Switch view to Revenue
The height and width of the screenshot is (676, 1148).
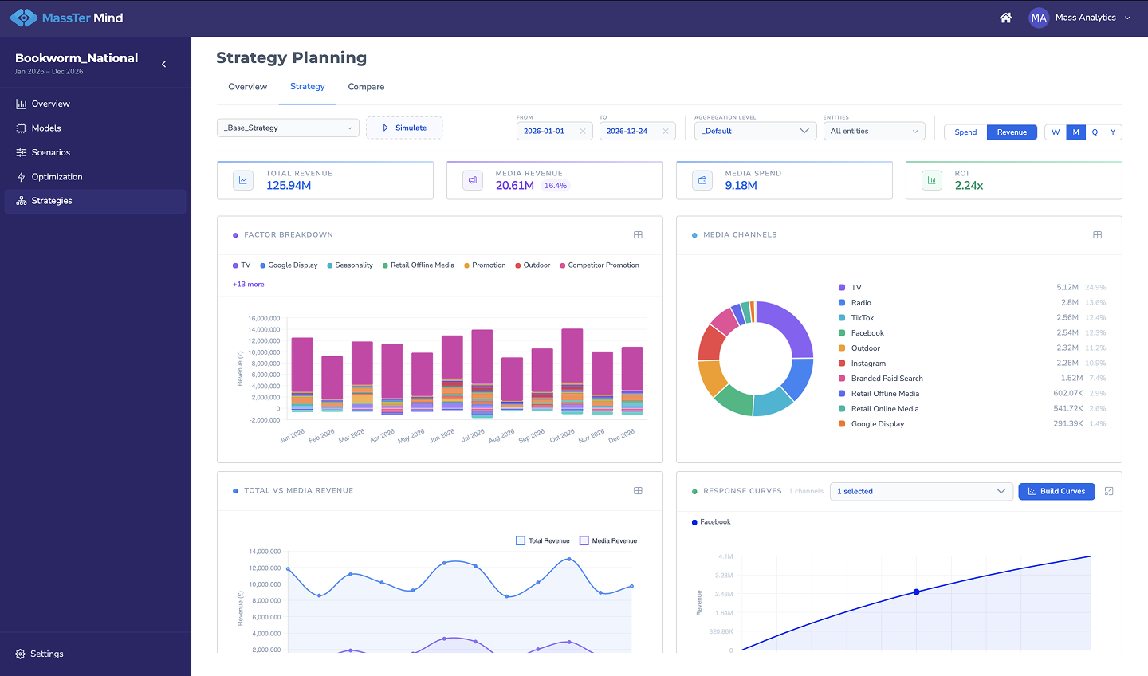pos(1012,132)
